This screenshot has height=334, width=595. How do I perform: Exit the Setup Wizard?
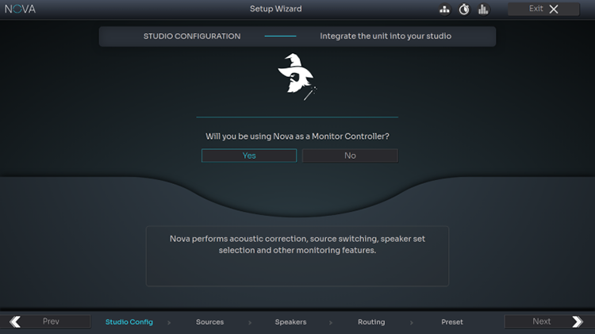pos(543,9)
